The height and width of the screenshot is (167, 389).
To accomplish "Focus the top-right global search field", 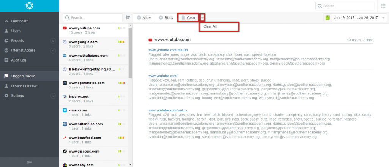I will click(345, 6).
